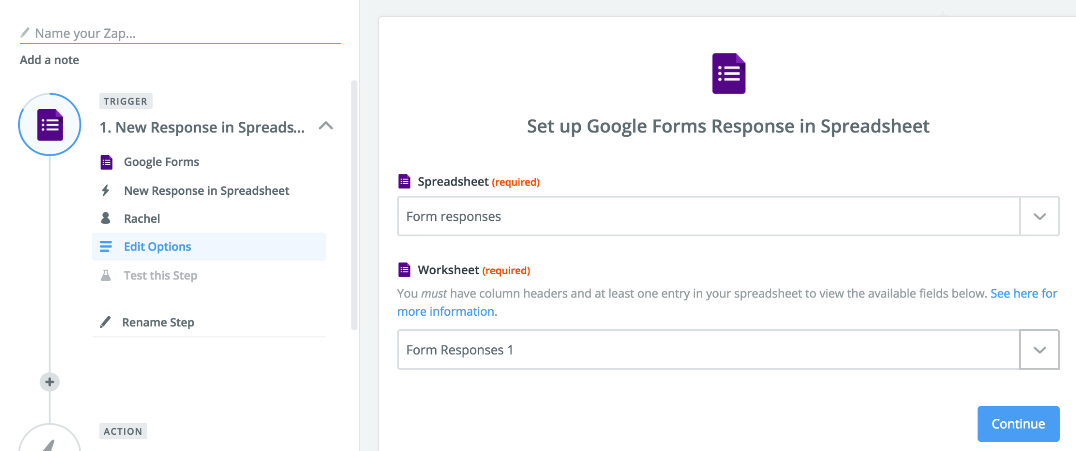Click Add a note
The height and width of the screenshot is (451, 1076).
(x=49, y=60)
